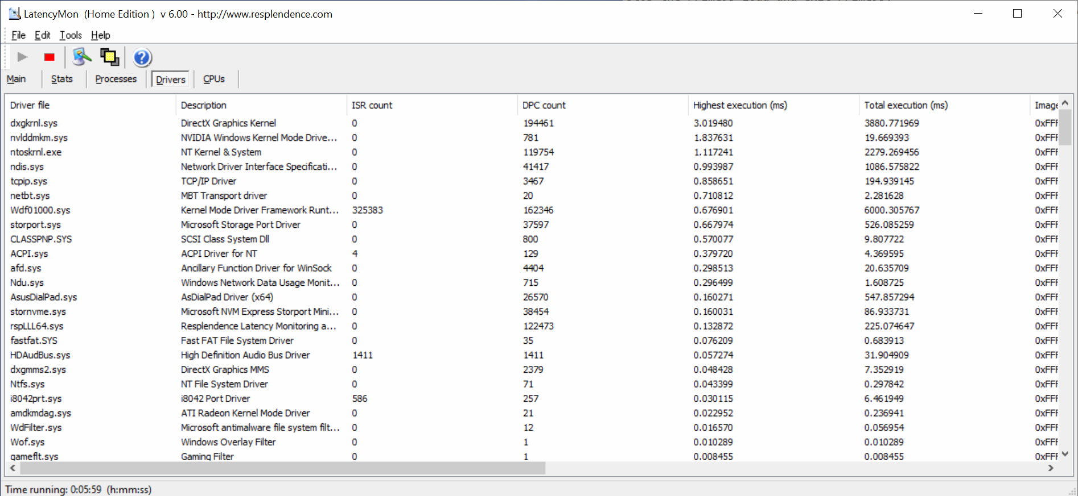This screenshot has width=1078, height=496.
Task: Stop monitoring with the red square button
Action: [x=50, y=57]
